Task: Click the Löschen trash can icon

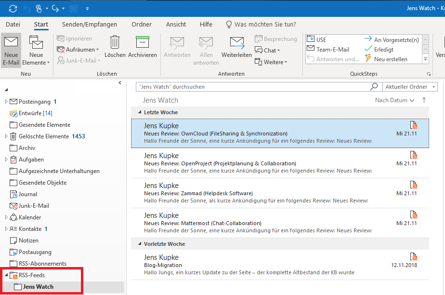Action: tap(115, 42)
